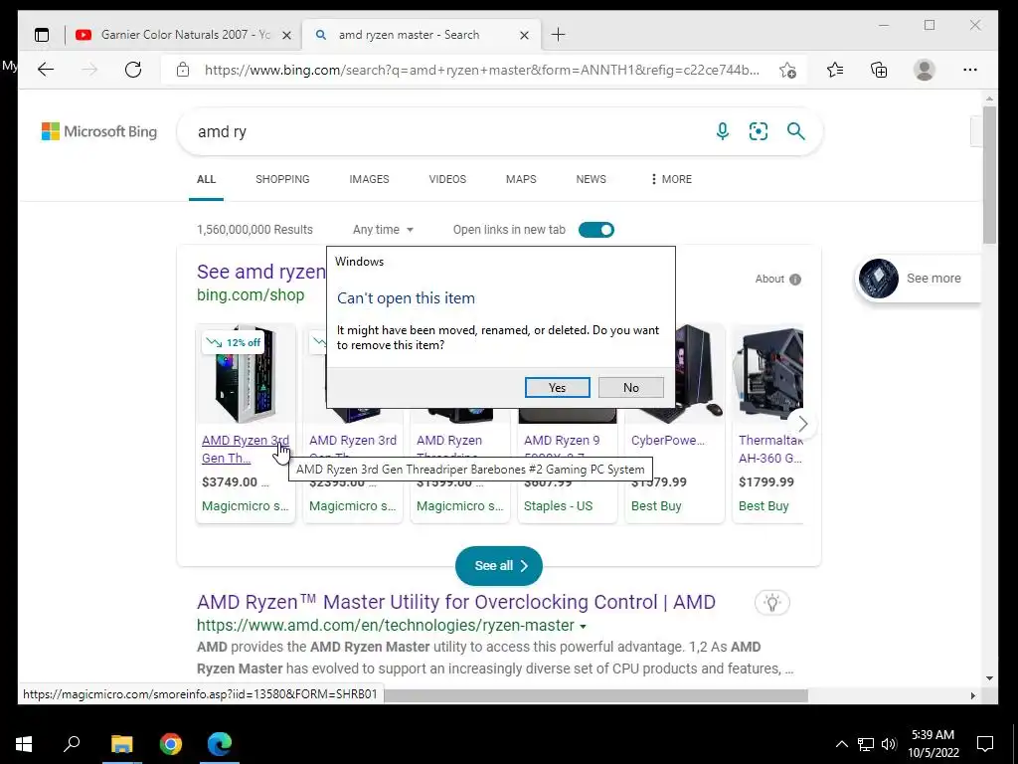1018x764 pixels.
Task: Open visual search camera icon
Action: coord(759,131)
